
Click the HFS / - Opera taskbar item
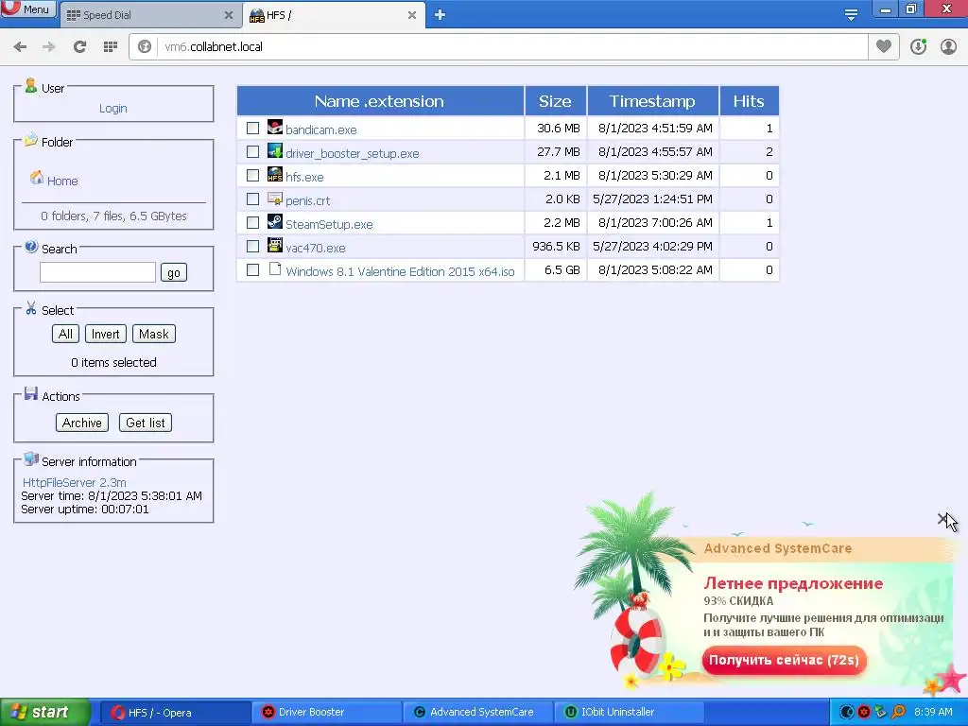pos(175,713)
